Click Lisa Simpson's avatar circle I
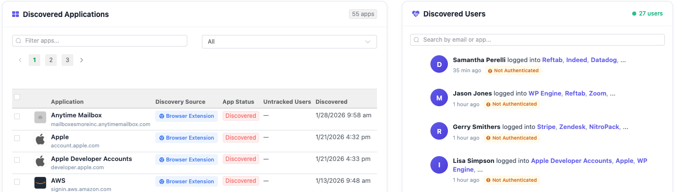 tap(439, 165)
